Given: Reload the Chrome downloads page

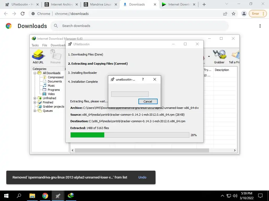Looking at the screenshot, I should [x=23, y=14].
